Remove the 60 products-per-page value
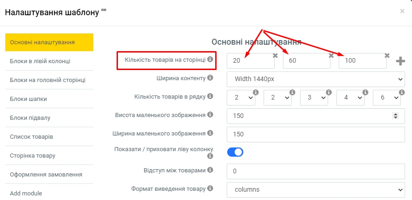 (331, 55)
